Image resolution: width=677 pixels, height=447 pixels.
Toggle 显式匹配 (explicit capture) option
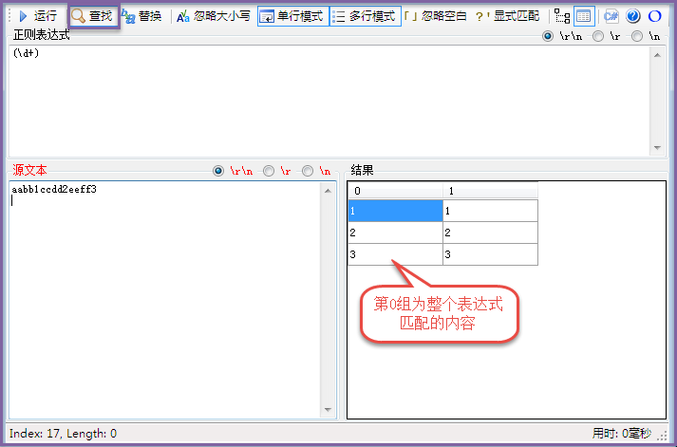pyautogui.click(x=508, y=16)
